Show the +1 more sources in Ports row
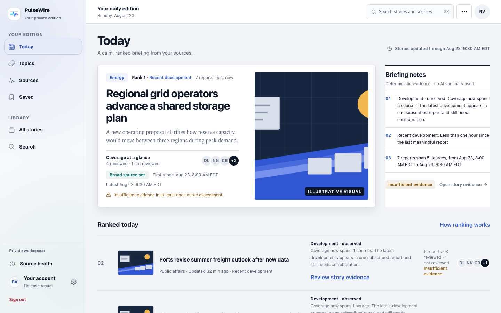The image size is (501, 313). coord(485,263)
